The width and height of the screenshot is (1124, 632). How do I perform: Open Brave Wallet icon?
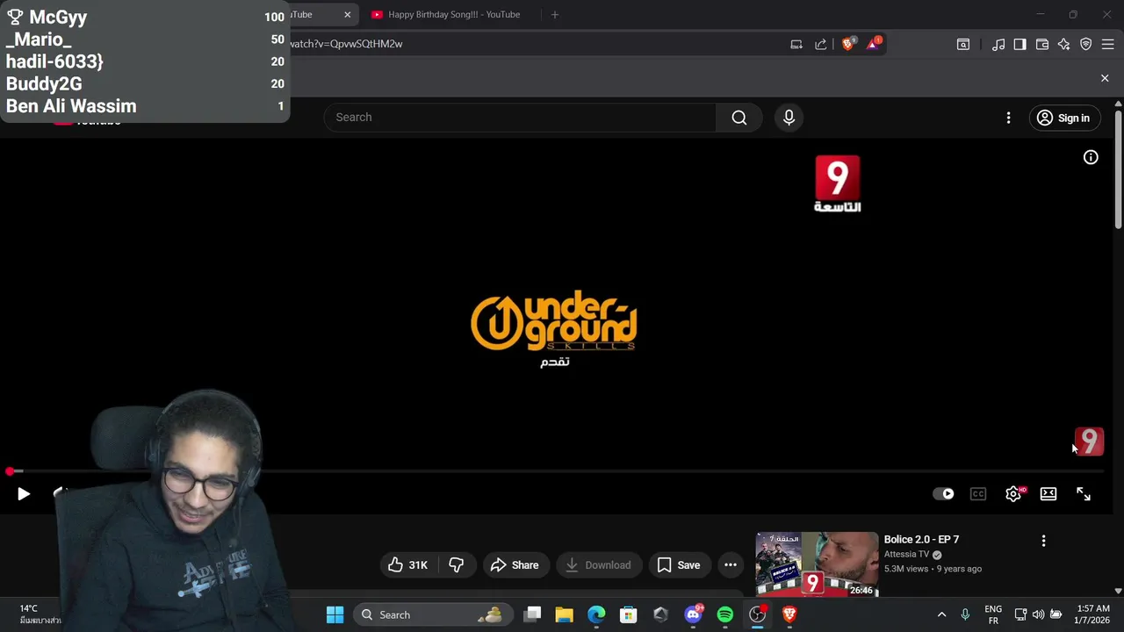[1042, 44]
